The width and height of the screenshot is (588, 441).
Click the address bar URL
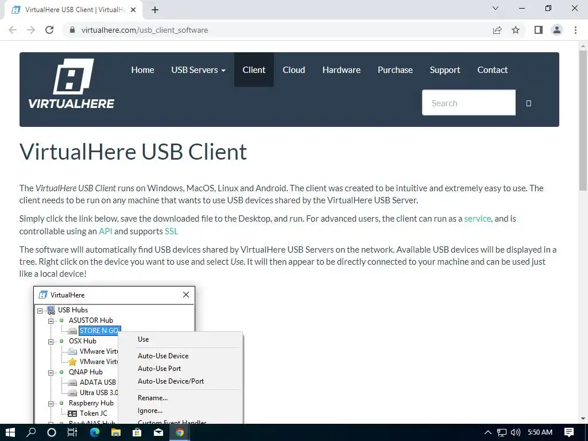coord(145,30)
